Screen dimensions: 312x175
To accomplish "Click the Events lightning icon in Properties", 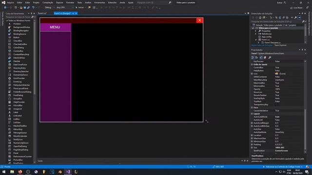I will (x=265, y=57).
